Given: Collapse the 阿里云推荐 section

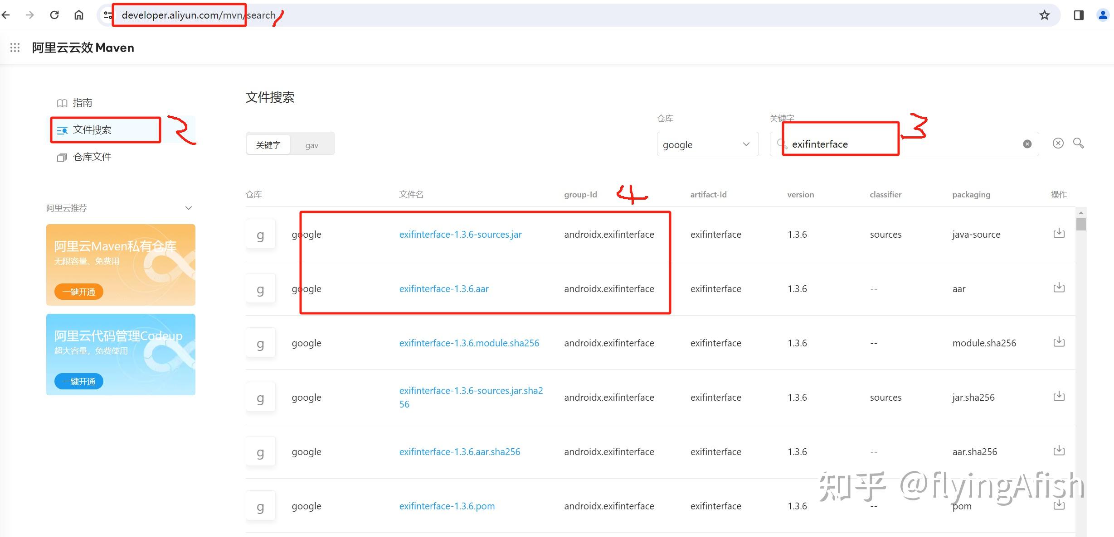Looking at the screenshot, I should pos(189,208).
